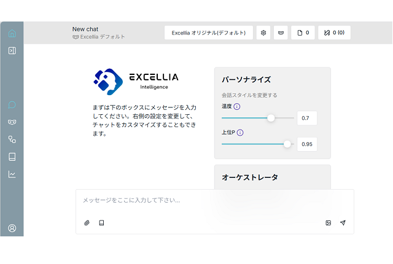
Task: Click the 温度 value field showing 0.7
Action: pos(306,118)
